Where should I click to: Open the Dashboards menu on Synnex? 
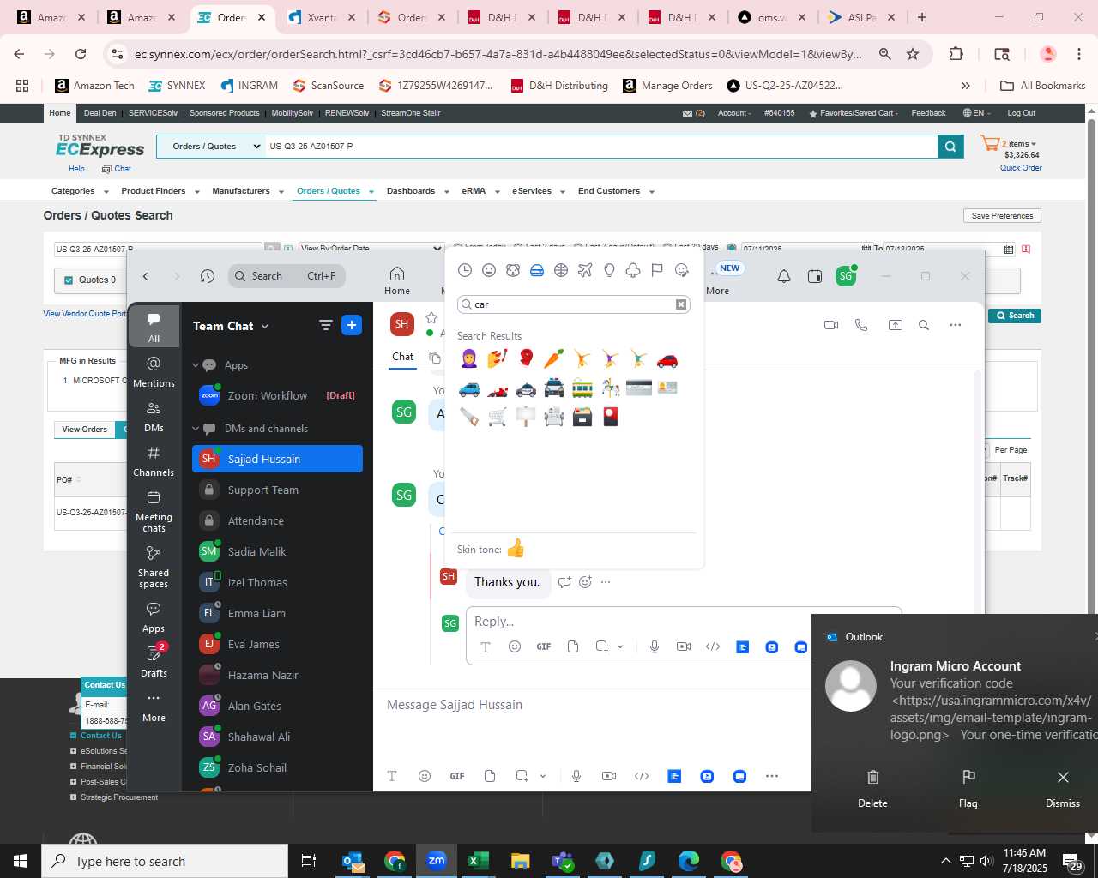[418, 191]
